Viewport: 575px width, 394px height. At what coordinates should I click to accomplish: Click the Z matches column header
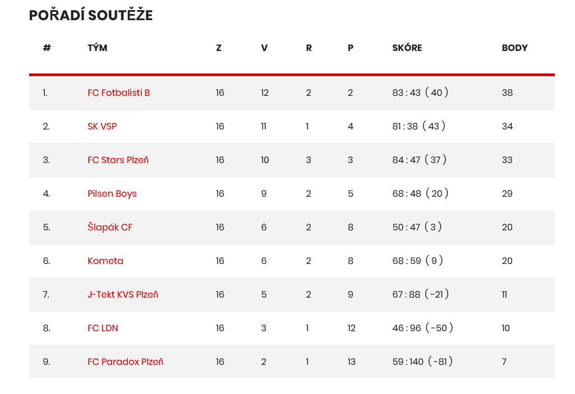tap(219, 48)
